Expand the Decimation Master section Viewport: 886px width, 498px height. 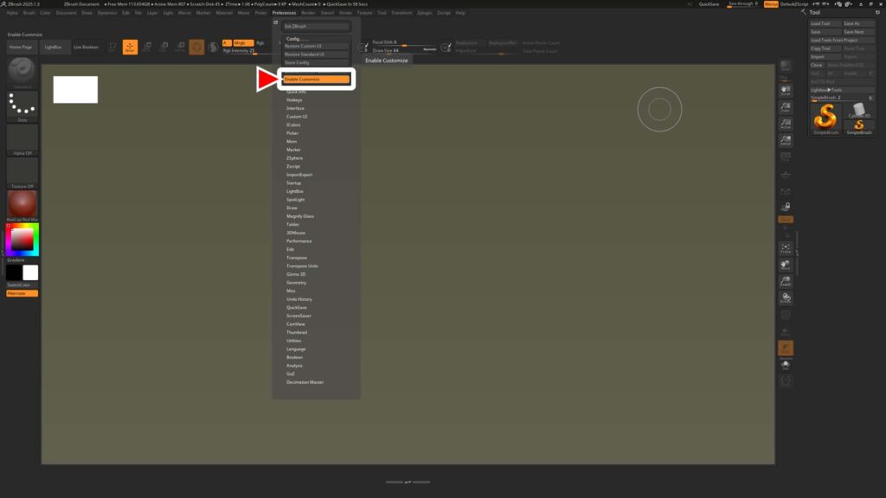point(305,382)
